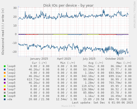The height and width of the screenshot is (109, 137).
Task: Click the July 2025 axis label
Action: pos(89,59)
